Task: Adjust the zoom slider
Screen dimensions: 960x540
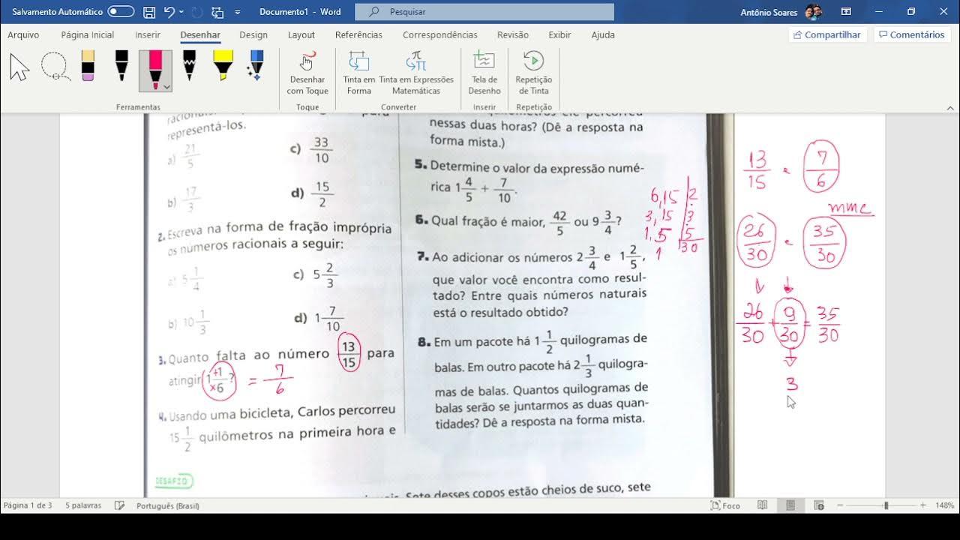Action: click(x=886, y=505)
